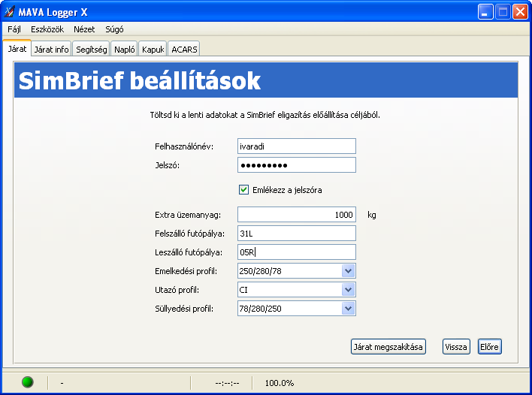The height and width of the screenshot is (395, 532).
Task: Click the 100.0% status bar value
Action: 280,383
